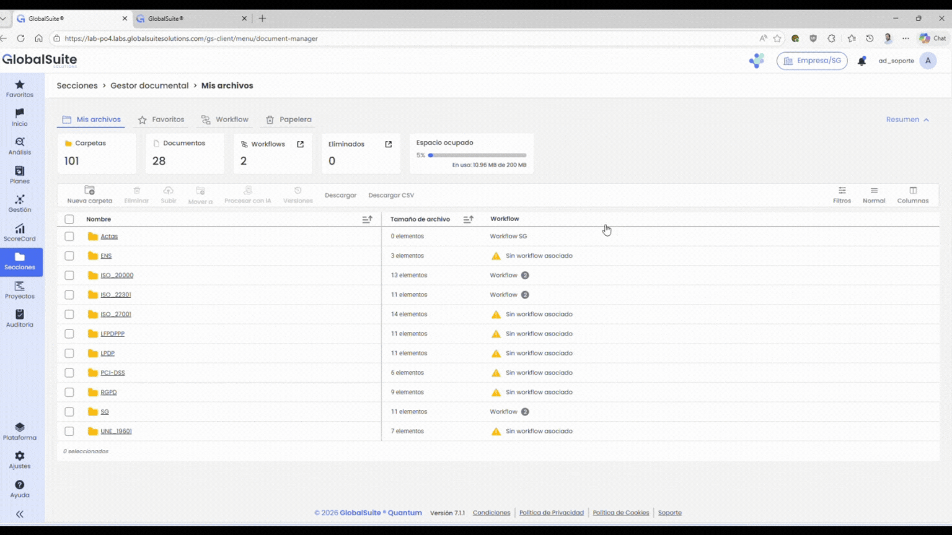Click the Espacio ocupado storage progress bar
Viewport: 952px width, 535px height.
tap(477, 155)
